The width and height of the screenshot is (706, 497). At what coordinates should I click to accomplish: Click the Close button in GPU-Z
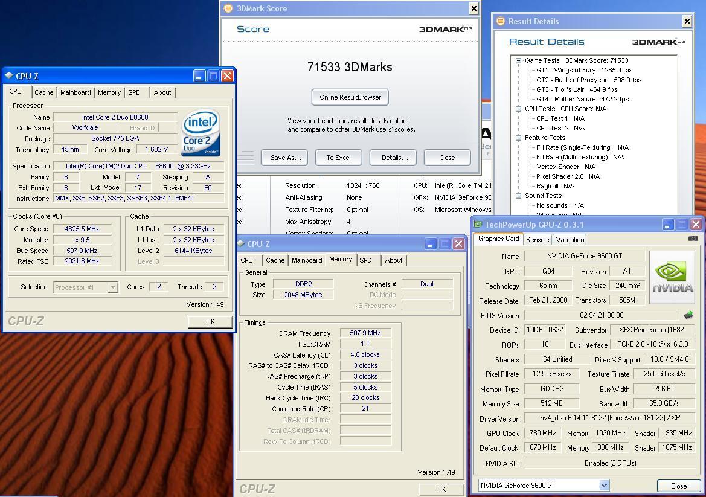click(x=679, y=486)
